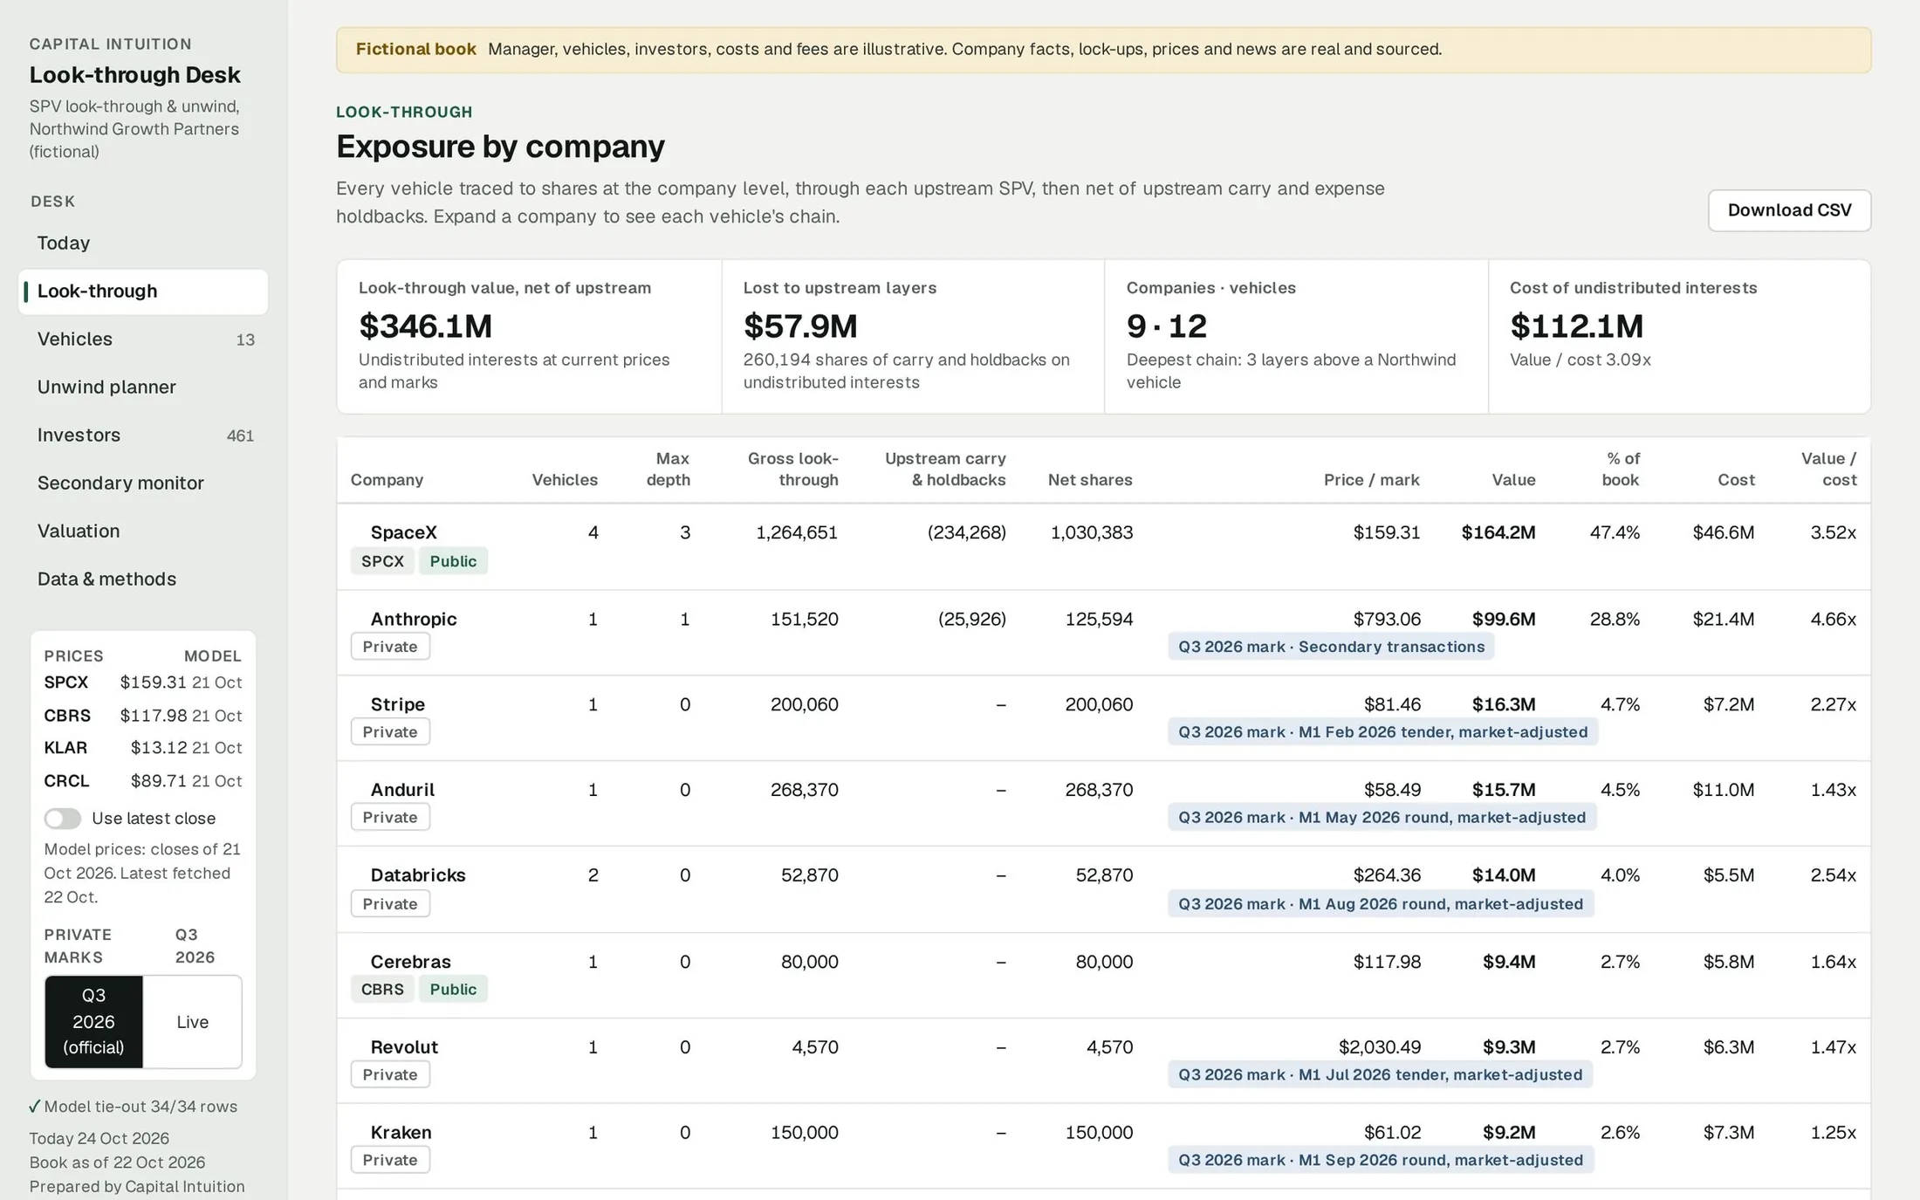Click the $57.9M lost to upstream card

(913, 336)
